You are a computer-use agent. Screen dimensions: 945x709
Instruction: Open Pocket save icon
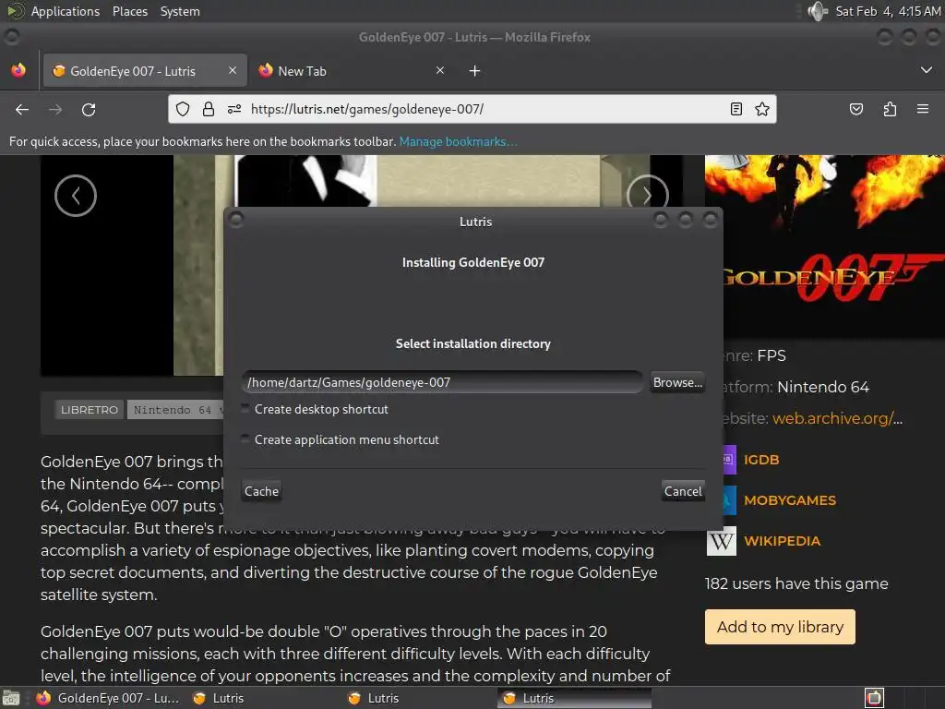[855, 109]
